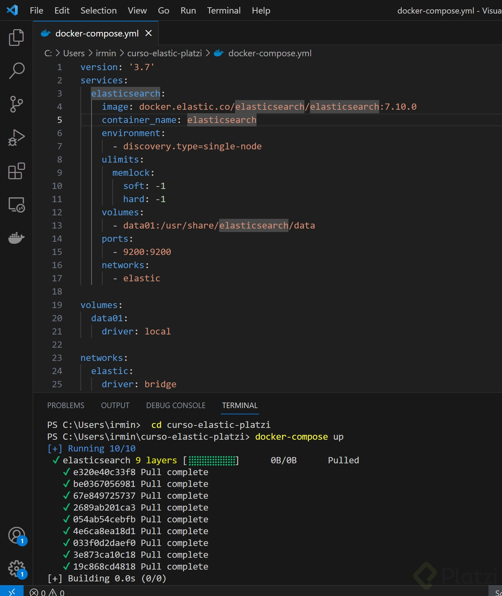Click the 'docker-compose up' command in terminal
This screenshot has height=596, width=502.
(x=299, y=437)
